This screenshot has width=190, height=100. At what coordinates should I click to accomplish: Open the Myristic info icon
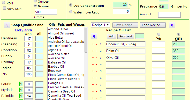coord(21,90)
